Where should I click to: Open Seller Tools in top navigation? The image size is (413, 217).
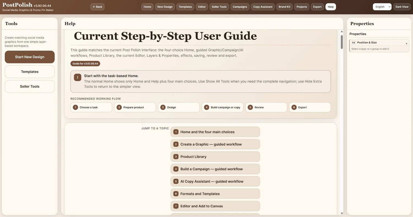click(219, 7)
